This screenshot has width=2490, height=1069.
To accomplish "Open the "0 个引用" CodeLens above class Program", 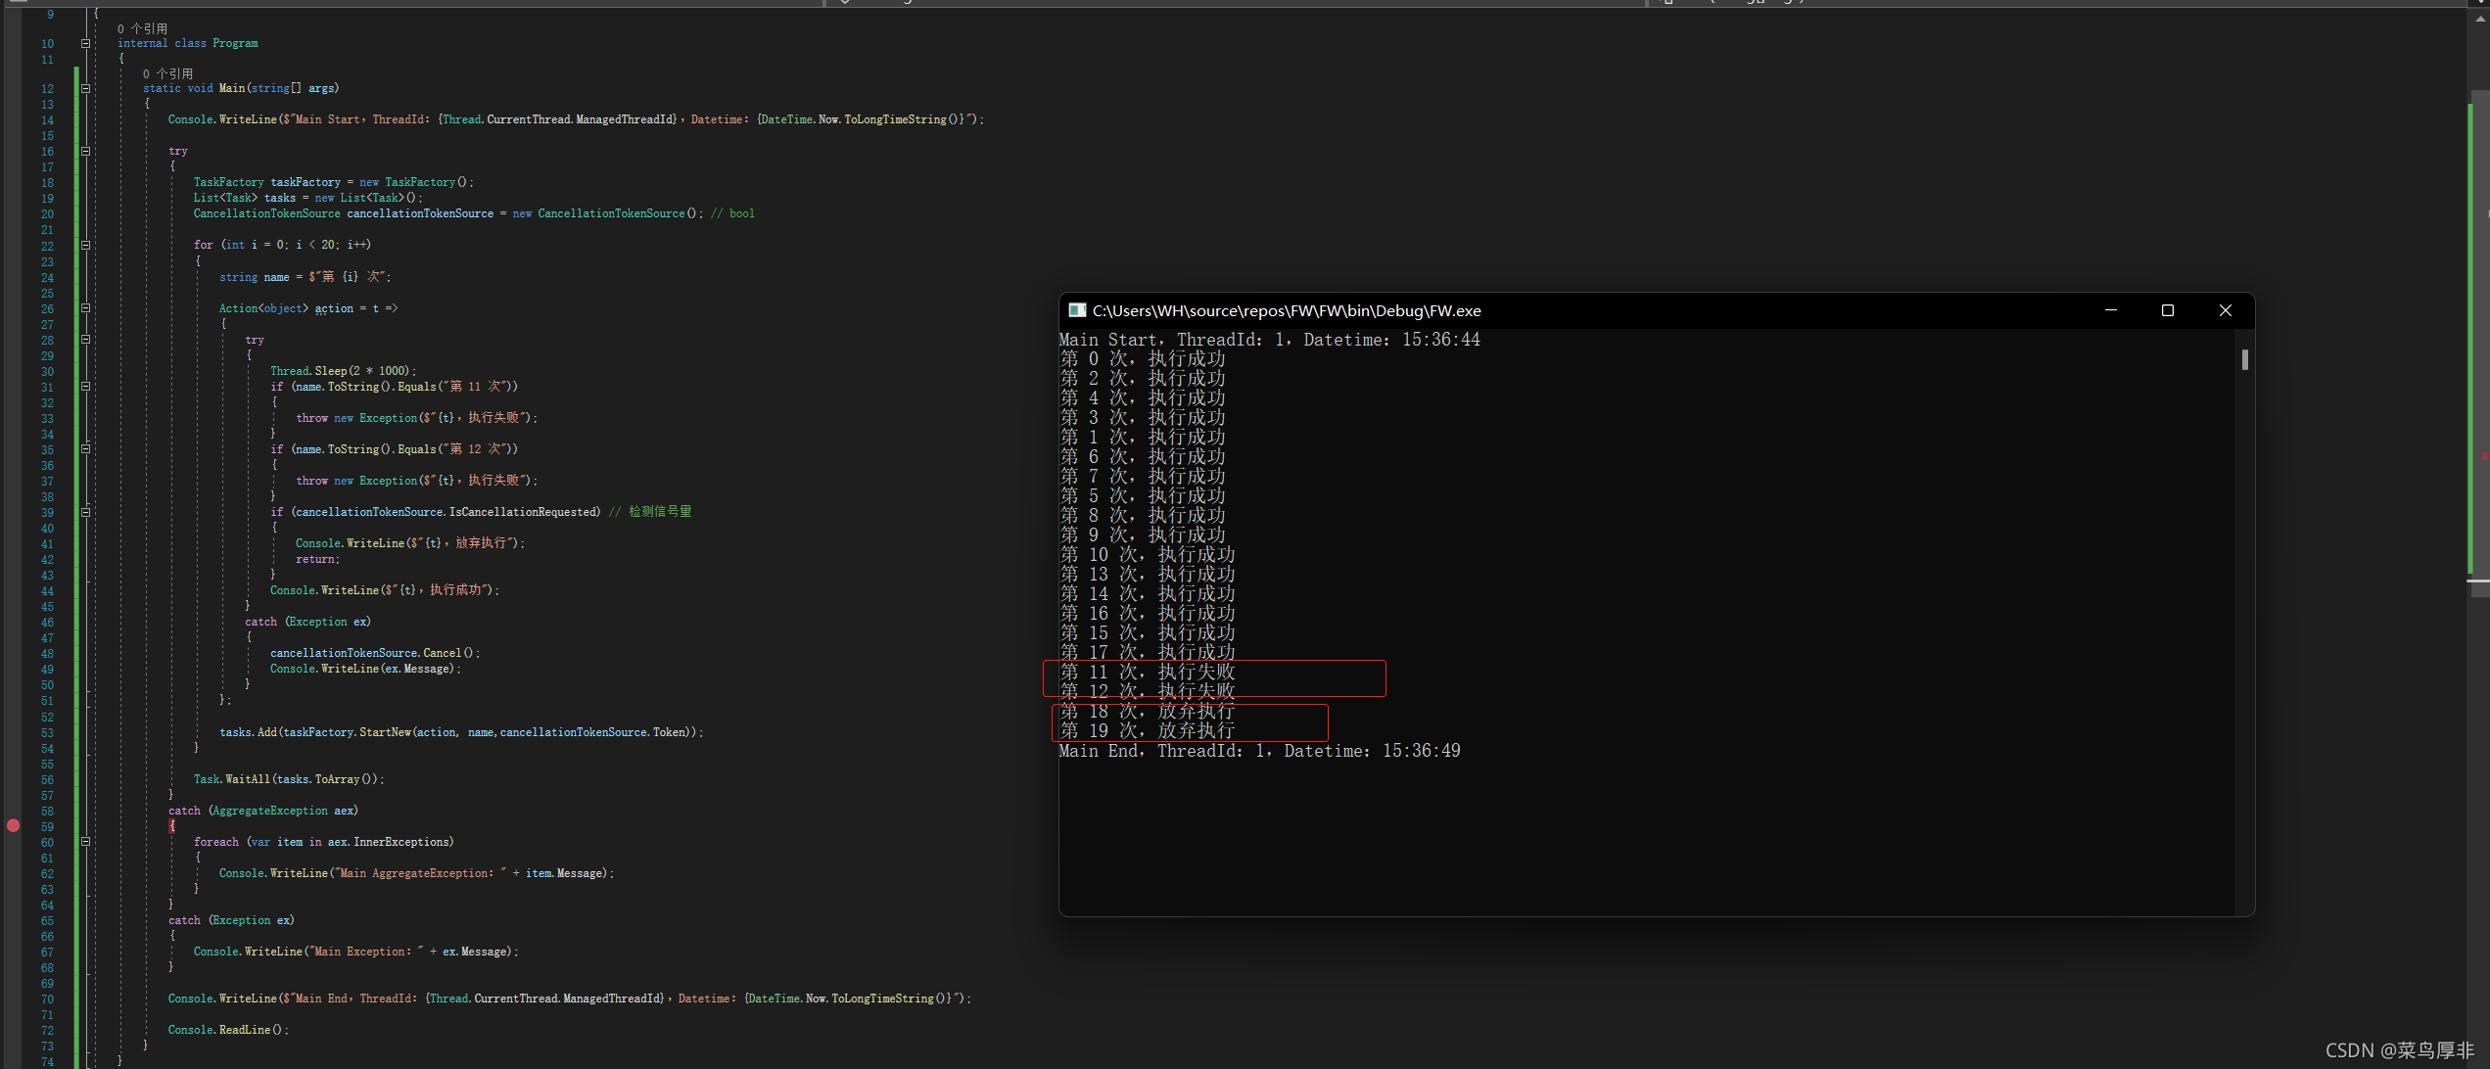I will (x=142, y=28).
